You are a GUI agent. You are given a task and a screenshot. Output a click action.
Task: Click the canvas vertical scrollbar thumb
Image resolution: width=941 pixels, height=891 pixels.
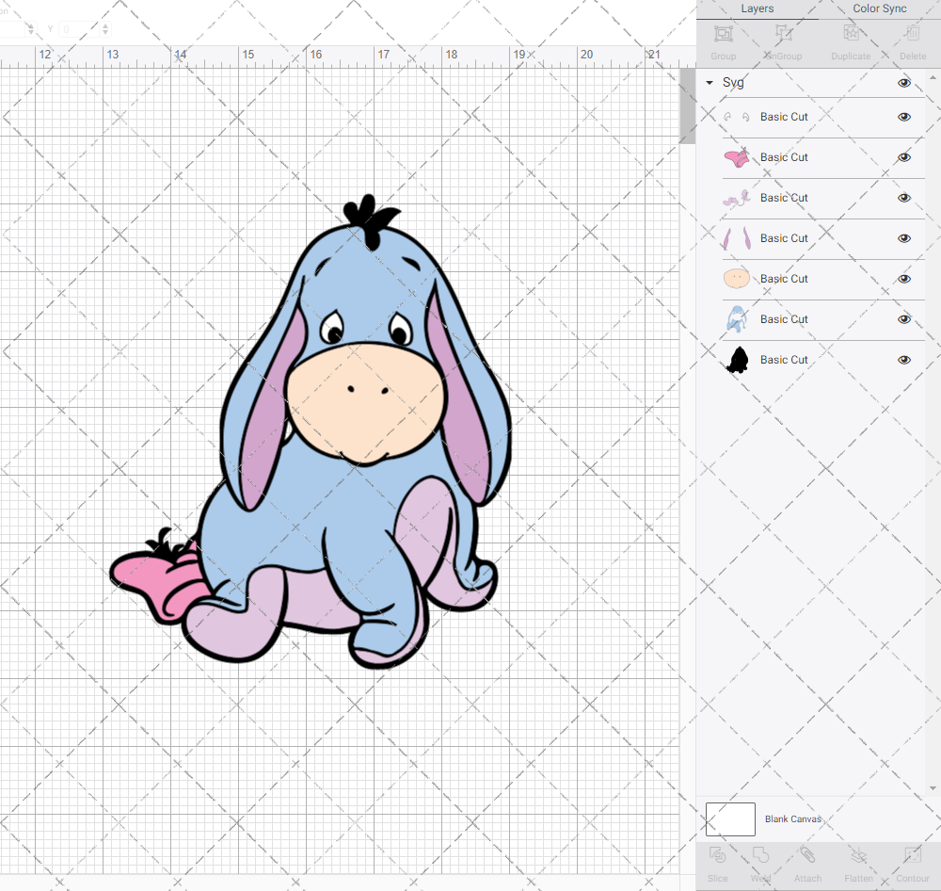pyautogui.click(x=687, y=106)
